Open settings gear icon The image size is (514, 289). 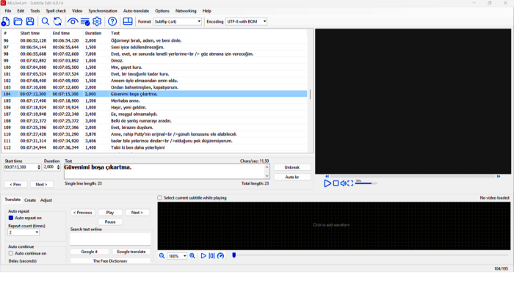click(97, 21)
